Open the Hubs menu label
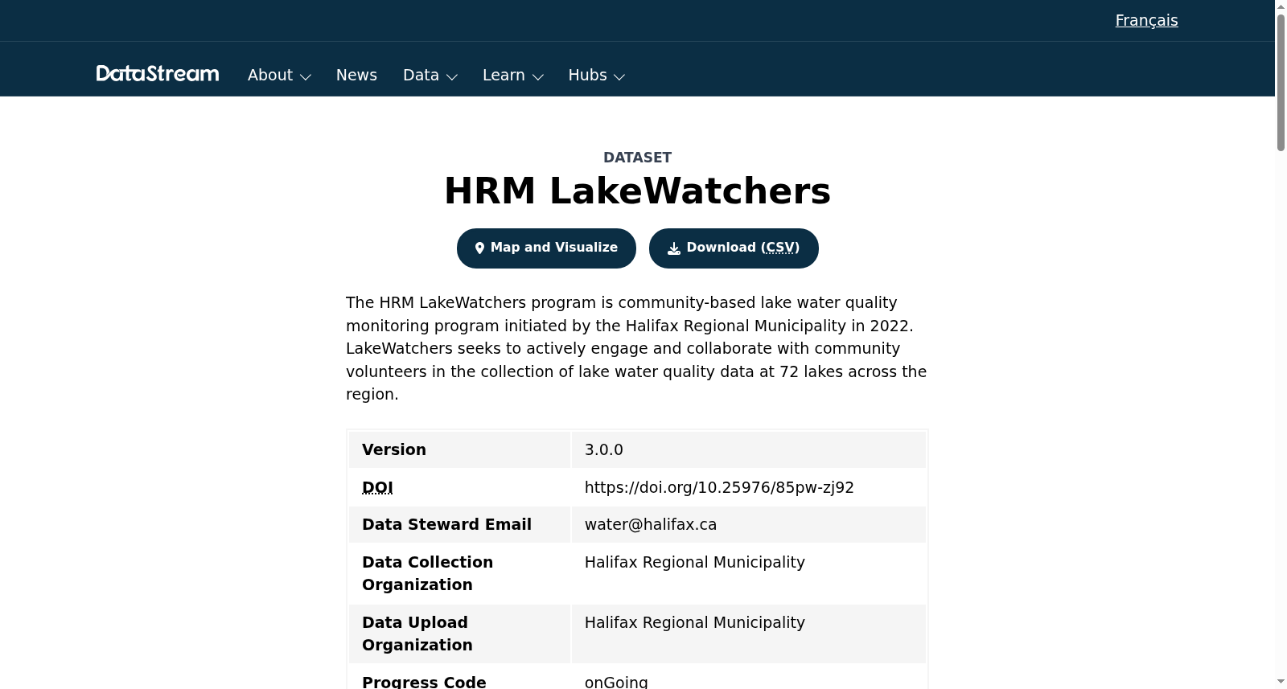This screenshot has width=1287, height=689. pos(587,75)
